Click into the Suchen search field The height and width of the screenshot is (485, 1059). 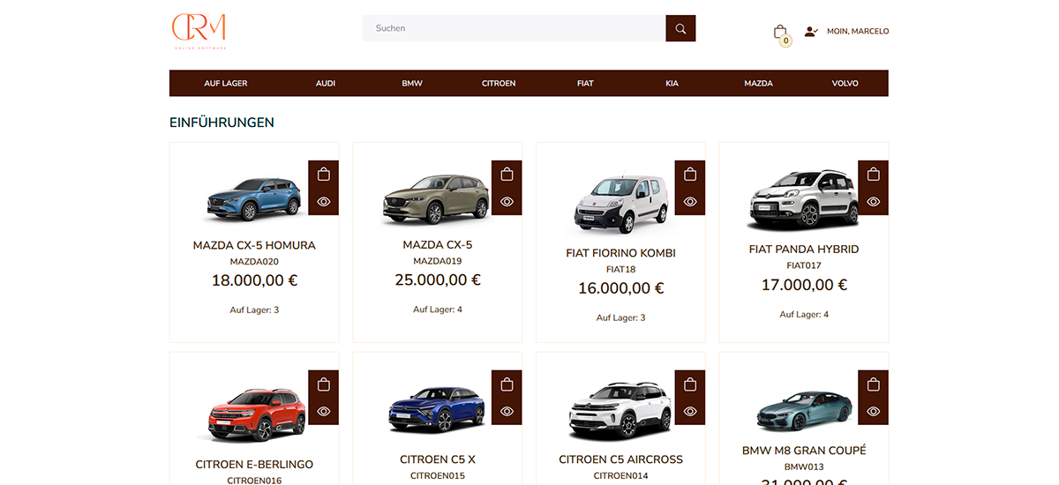(514, 28)
